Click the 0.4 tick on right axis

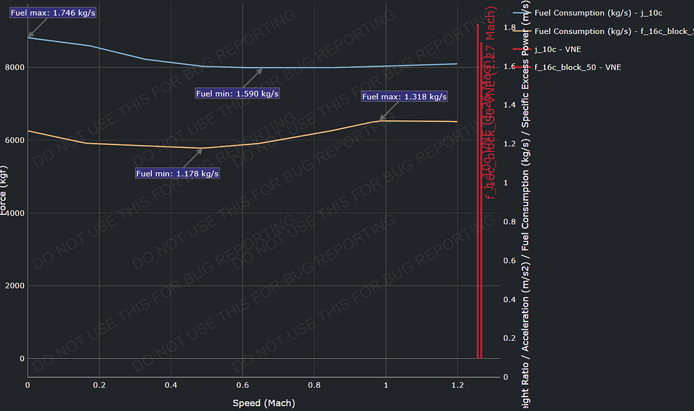pyautogui.click(x=510, y=300)
